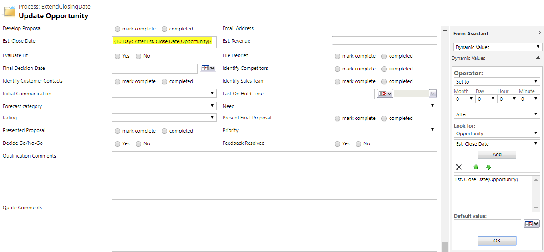Image resolution: width=544 pixels, height=252 pixels.
Task: Open Day value dropdown
Action: (486, 99)
